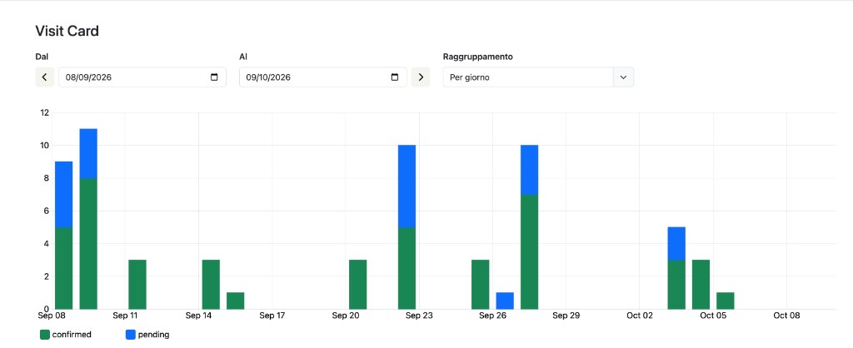853x348 pixels.
Task: Open calendar picker in Dal field
Action: pyautogui.click(x=214, y=77)
